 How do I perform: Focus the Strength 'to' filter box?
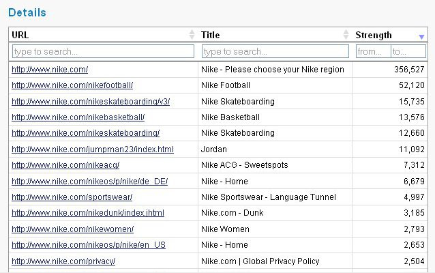click(408, 51)
